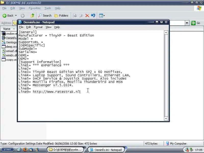Maximize the Notepad window
204x153 pixels.
click(161, 22)
